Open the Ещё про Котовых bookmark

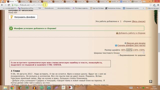coord(97,8)
